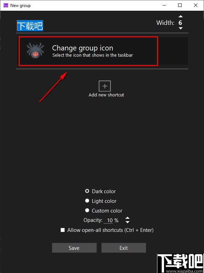Decrease Width with the down arrow
The image size is (204, 273).
(x=181, y=28)
